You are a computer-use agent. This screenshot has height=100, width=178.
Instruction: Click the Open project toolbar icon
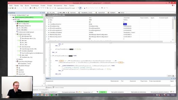(11, 8)
